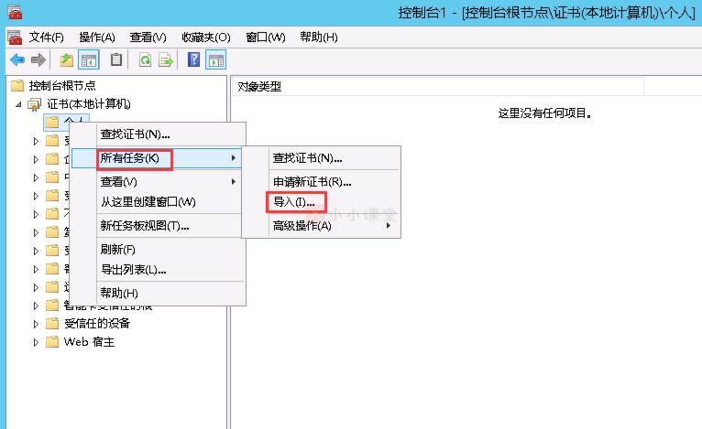Choose 查找证书(N)... above 所有任务(K)
Viewport: 702px width, 429px height.
point(158,134)
